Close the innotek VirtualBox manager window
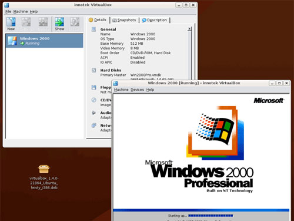Image resolution: width=294 pixels, height=221 pixels. (x=193, y=5)
